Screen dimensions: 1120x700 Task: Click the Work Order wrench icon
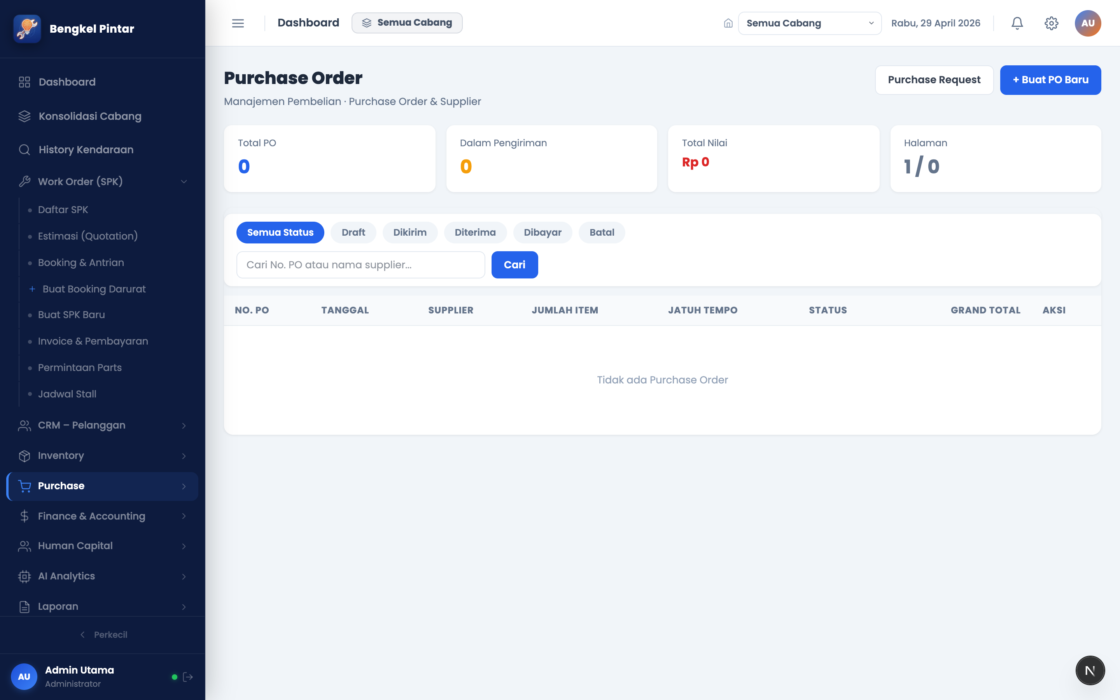(x=24, y=182)
